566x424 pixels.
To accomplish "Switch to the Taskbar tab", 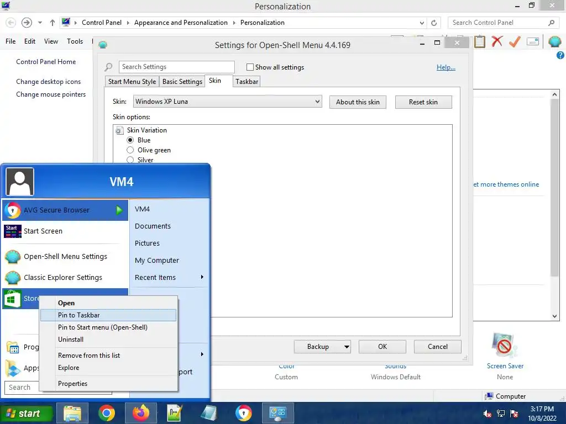I will 247,82.
